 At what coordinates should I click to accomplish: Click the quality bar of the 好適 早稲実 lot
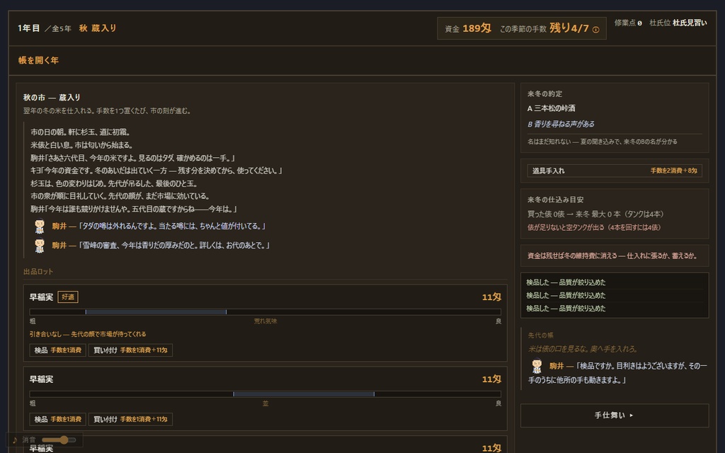[x=265, y=312]
